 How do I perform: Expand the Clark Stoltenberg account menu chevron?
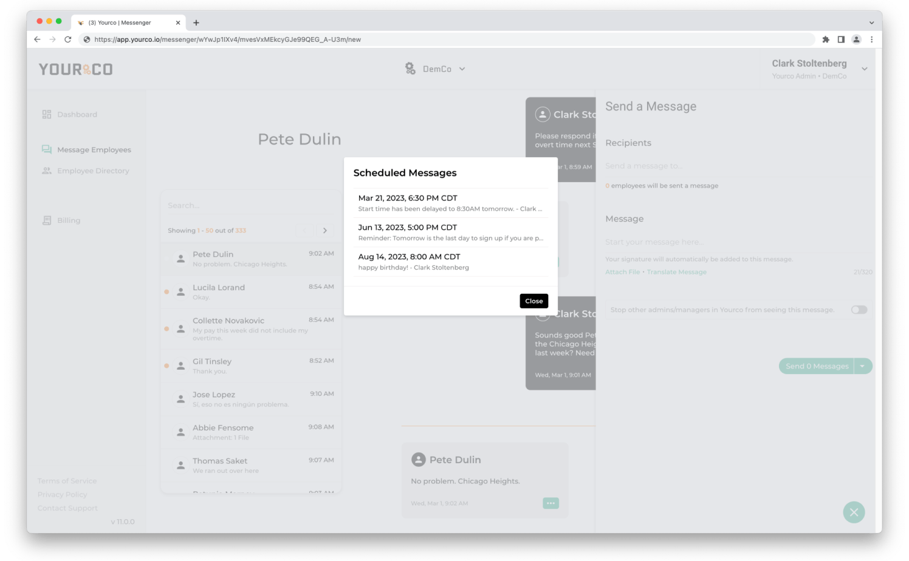(865, 69)
